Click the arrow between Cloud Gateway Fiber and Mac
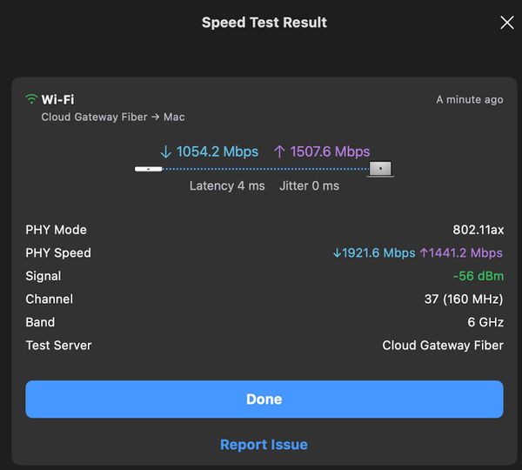 (x=155, y=117)
